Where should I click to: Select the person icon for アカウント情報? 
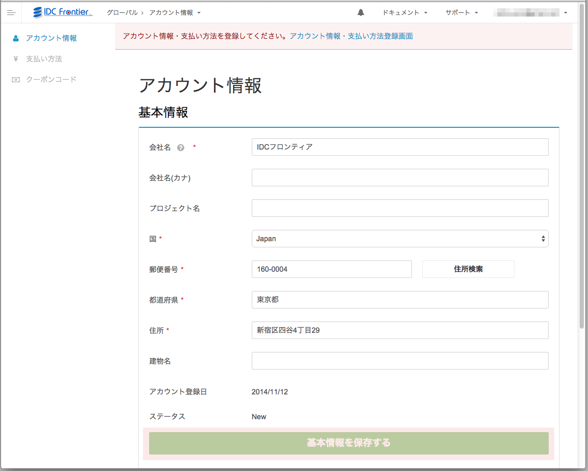point(16,38)
